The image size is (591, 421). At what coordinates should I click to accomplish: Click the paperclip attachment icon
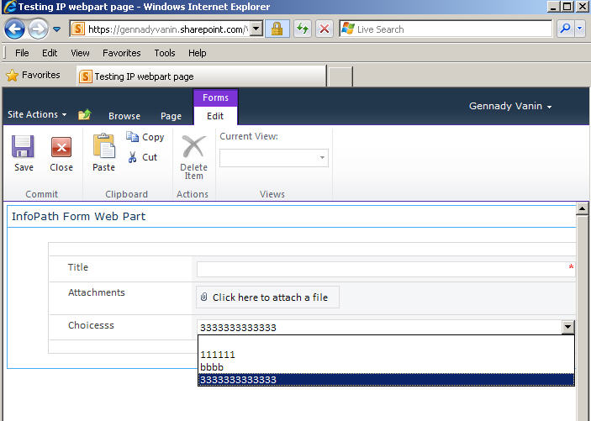(204, 297)
